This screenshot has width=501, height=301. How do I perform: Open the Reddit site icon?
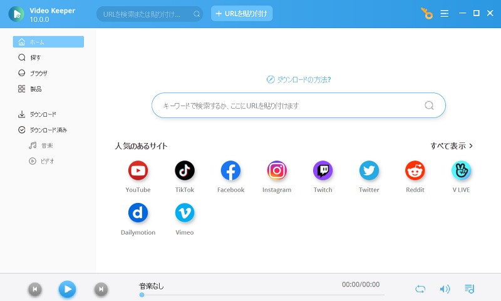[x=415, y=170]
